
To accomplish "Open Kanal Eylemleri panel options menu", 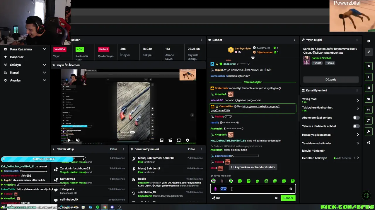I will [x=357, y=90].
